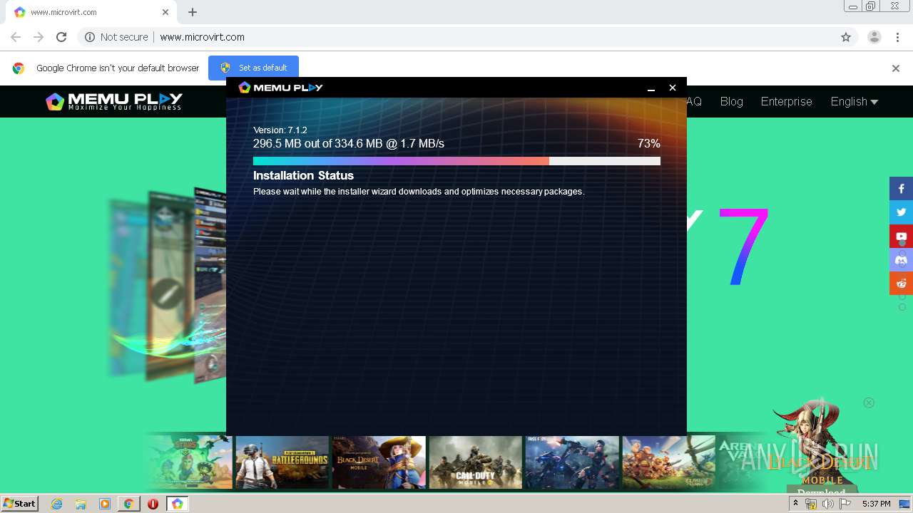The width and height of the screenshot is (913, 513).
Task: Click the taskbar clock 5:37 PM
Action: pos(877,504)
